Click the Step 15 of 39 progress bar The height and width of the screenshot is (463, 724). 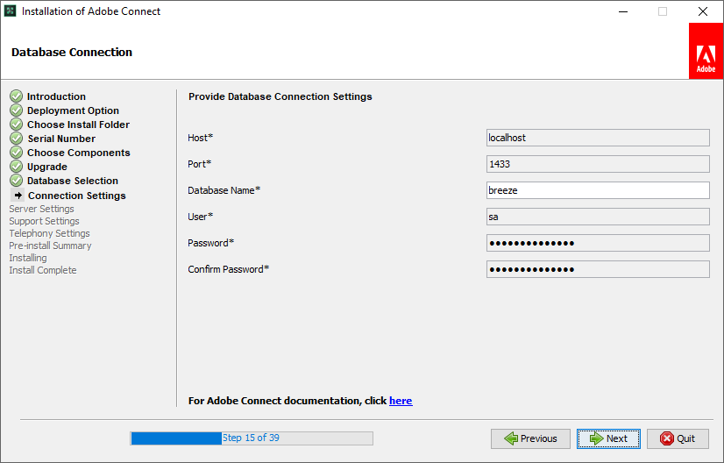coord(252,438)
